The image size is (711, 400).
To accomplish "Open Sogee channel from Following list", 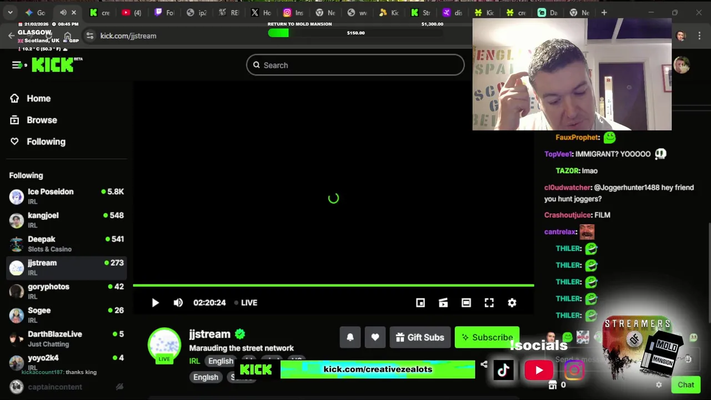I will pyautogui.click(x=66, y=315).
